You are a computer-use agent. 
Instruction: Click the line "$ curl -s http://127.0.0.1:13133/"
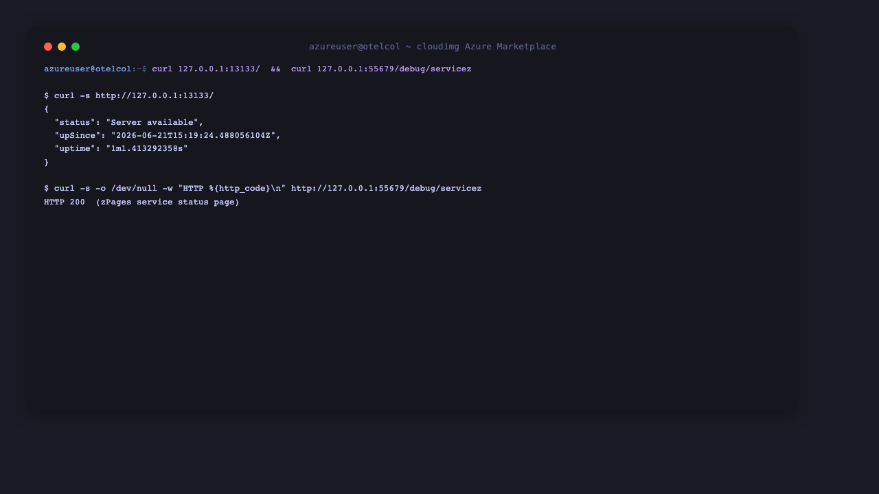tap(129, 96)
